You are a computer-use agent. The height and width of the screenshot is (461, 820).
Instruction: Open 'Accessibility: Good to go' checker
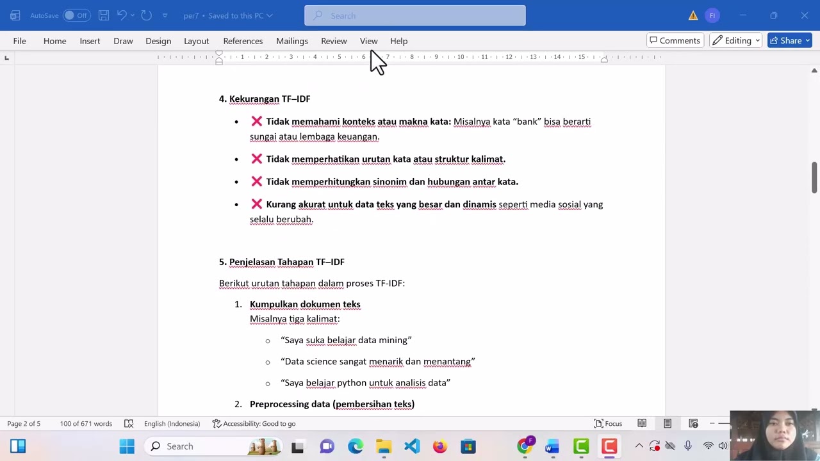[254, 423]
